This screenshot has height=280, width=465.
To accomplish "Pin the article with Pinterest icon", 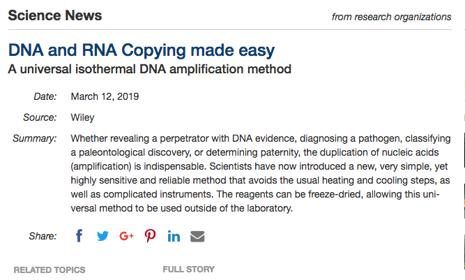I will coord(150,236).
